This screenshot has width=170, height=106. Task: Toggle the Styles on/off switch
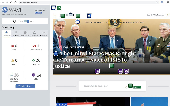[x=26, y=21]
